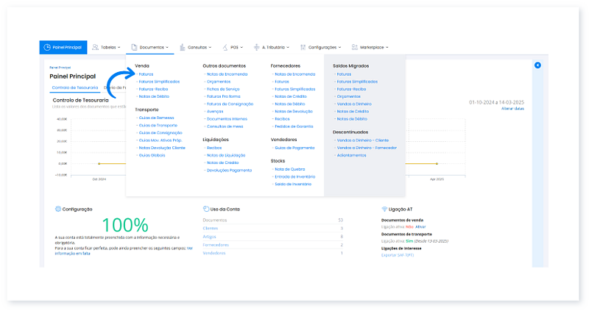Click the Consultas chart icon
Screen dimensions: 589x311
181,47
